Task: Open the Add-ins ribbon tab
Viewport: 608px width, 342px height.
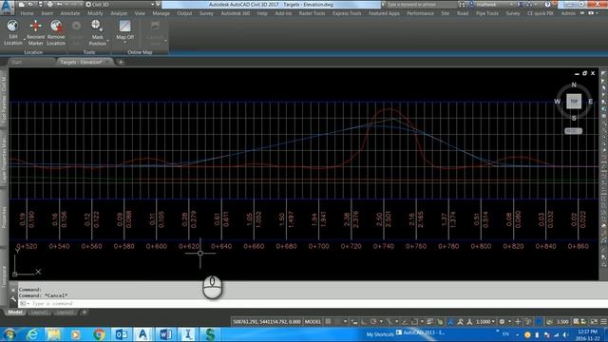Action: 283,13
